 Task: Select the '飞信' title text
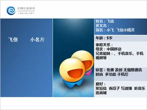[x=13, y=40]
